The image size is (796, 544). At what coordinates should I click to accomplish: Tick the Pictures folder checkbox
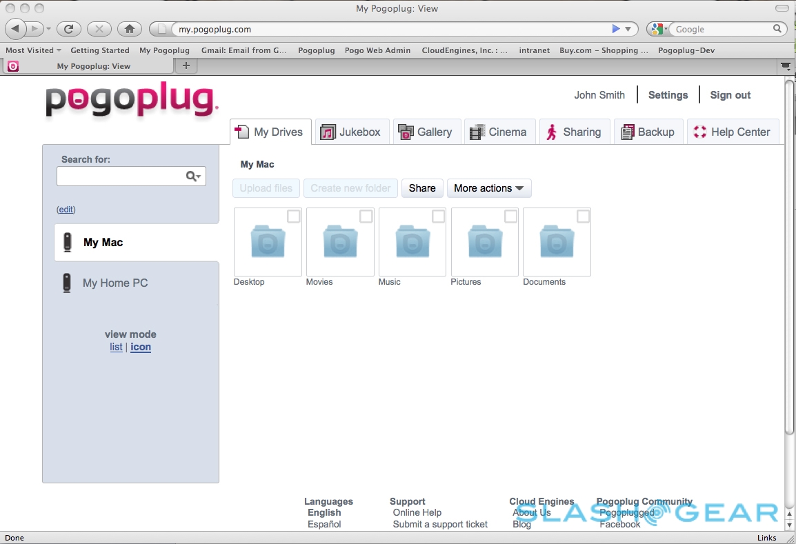(x=511, y=216)
